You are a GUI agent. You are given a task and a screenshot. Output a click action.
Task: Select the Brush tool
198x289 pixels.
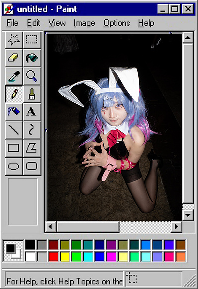tap(32, 94)
